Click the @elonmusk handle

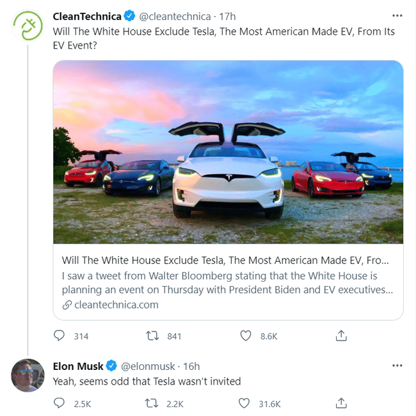point(148,366)
